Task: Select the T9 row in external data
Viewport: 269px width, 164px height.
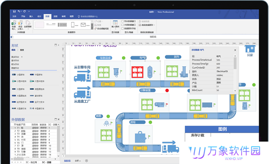Action: [x=34, y=151]
